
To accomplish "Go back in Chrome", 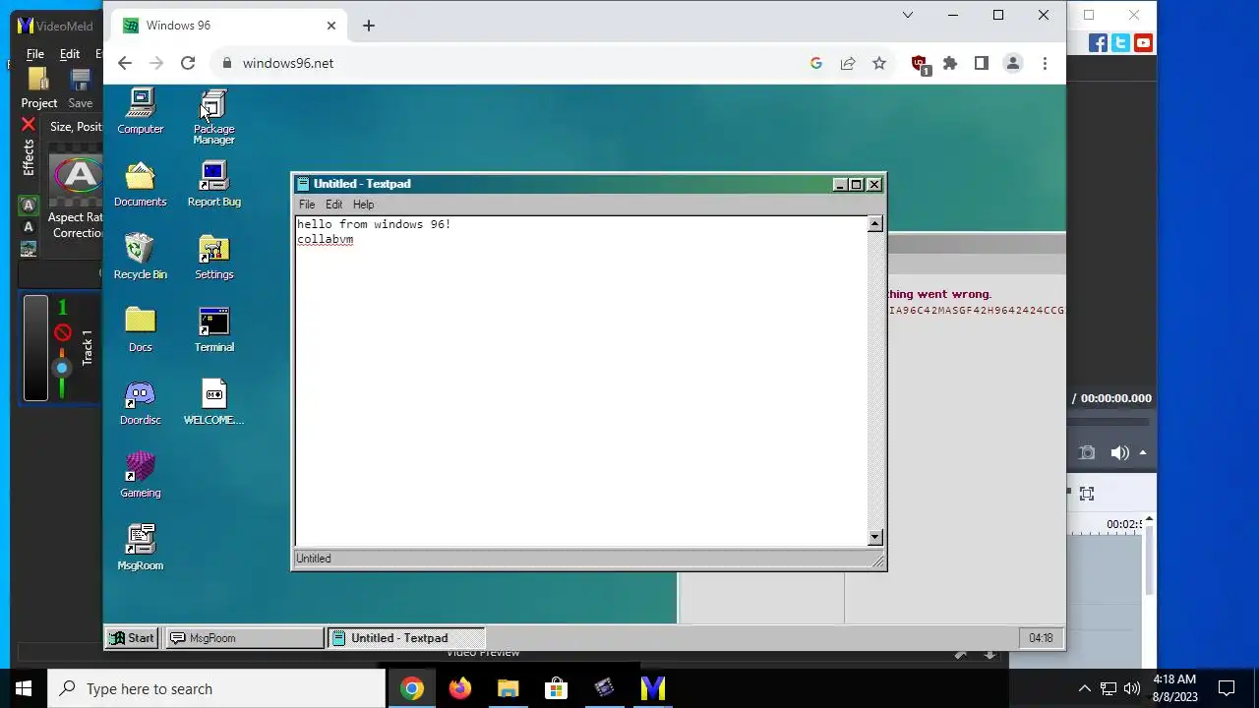I will click(x=124, y=63).
